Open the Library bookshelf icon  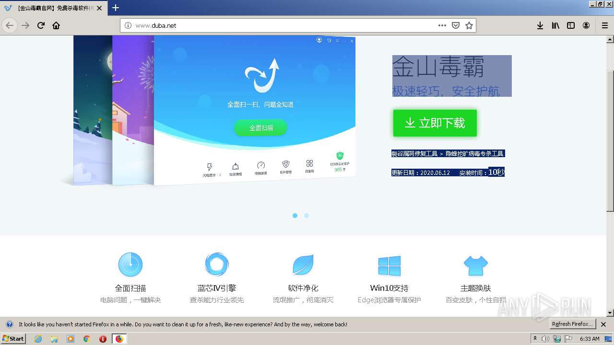pyautogui.click(x=555, y=25)
